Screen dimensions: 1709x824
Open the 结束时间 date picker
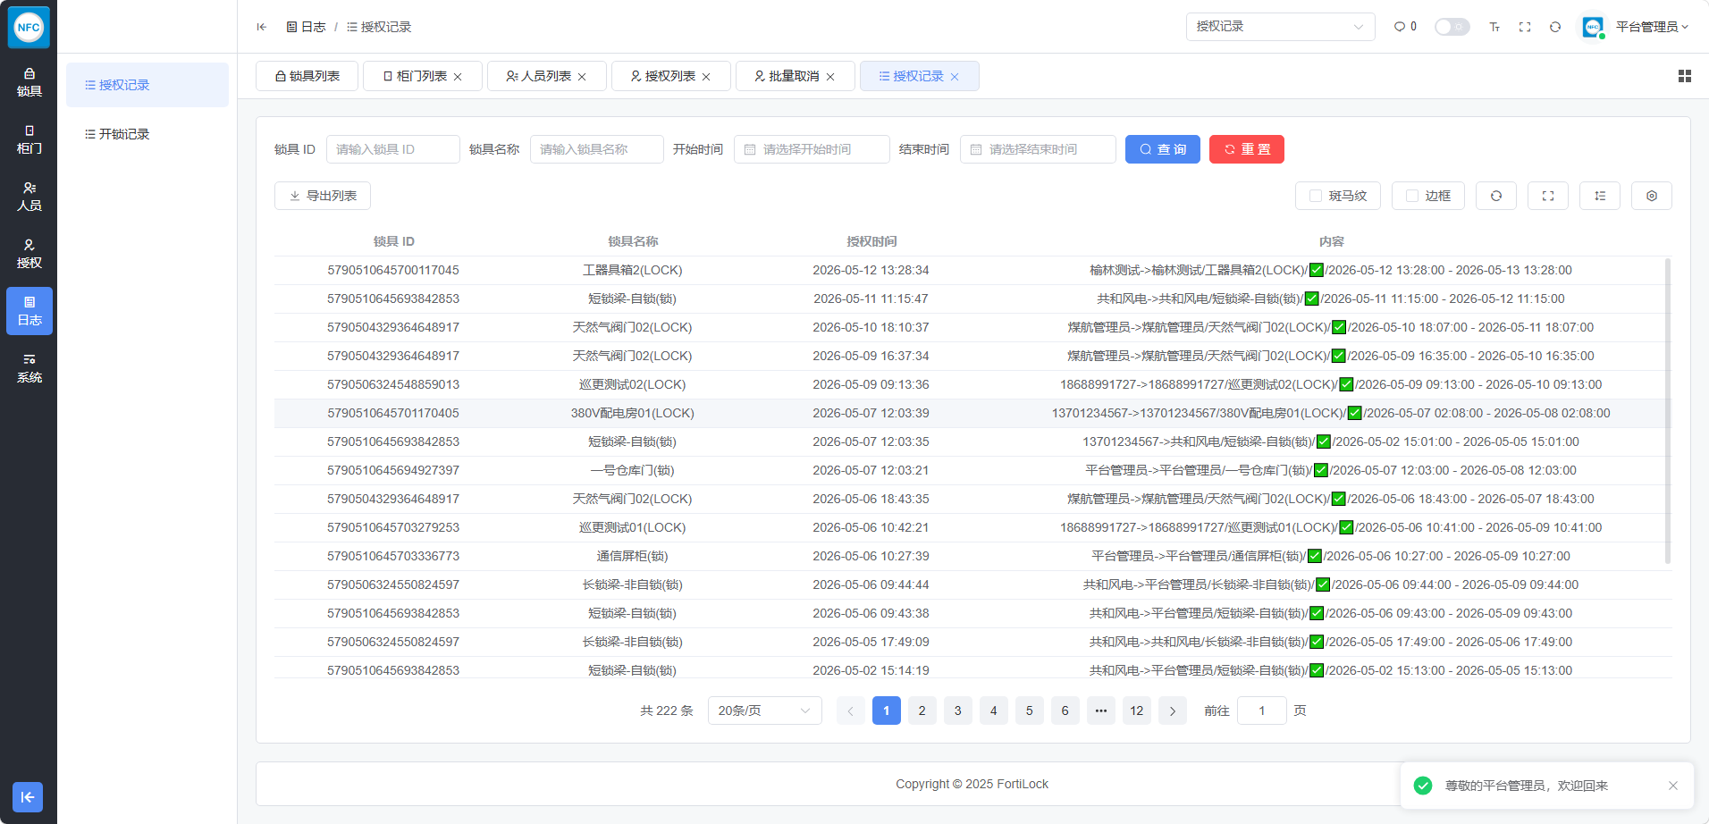point(1038,149)
